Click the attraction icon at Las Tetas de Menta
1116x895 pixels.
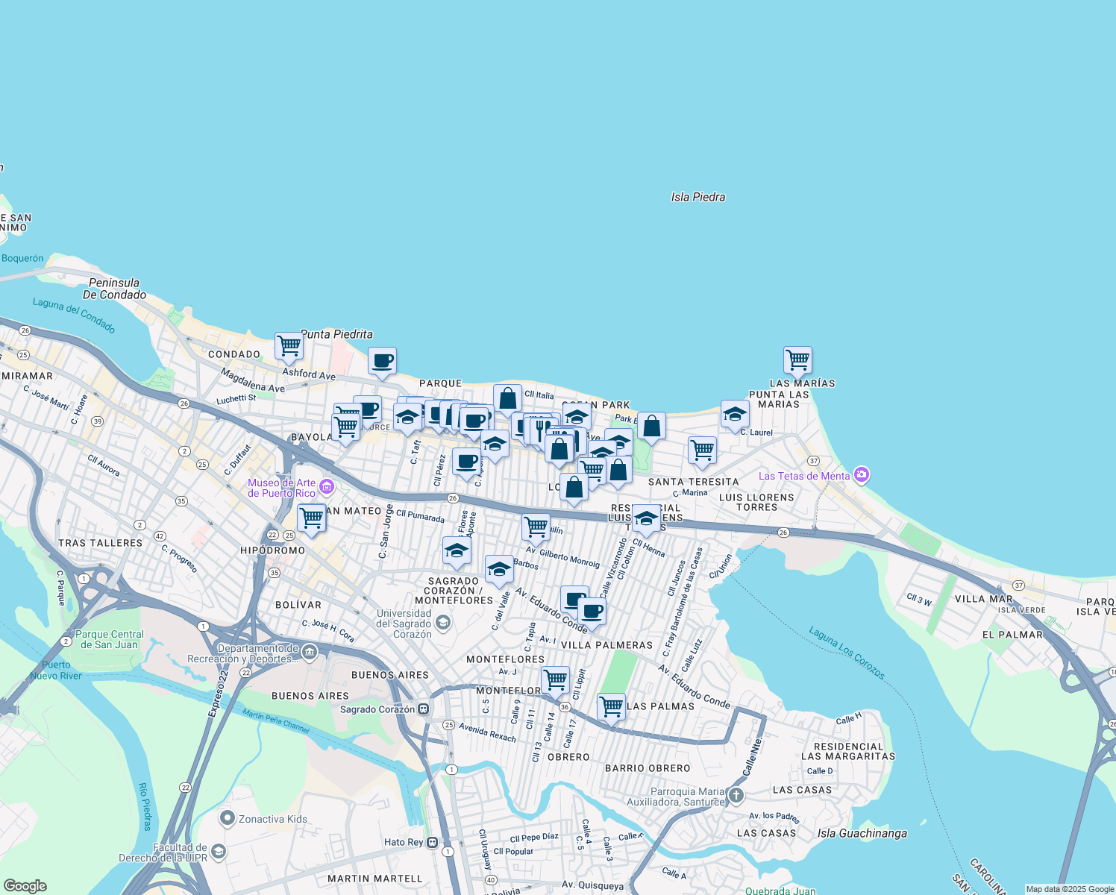[x=861, y=475]
